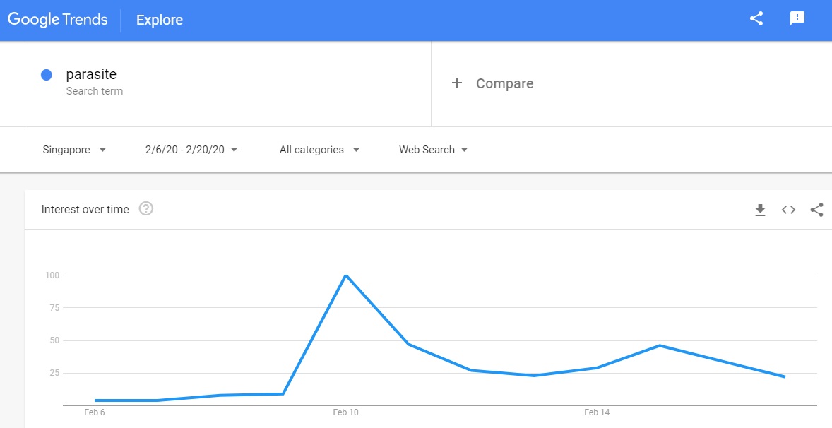
Task: Click the blue dot beside parasite
Action: click(x=47, y=75)
